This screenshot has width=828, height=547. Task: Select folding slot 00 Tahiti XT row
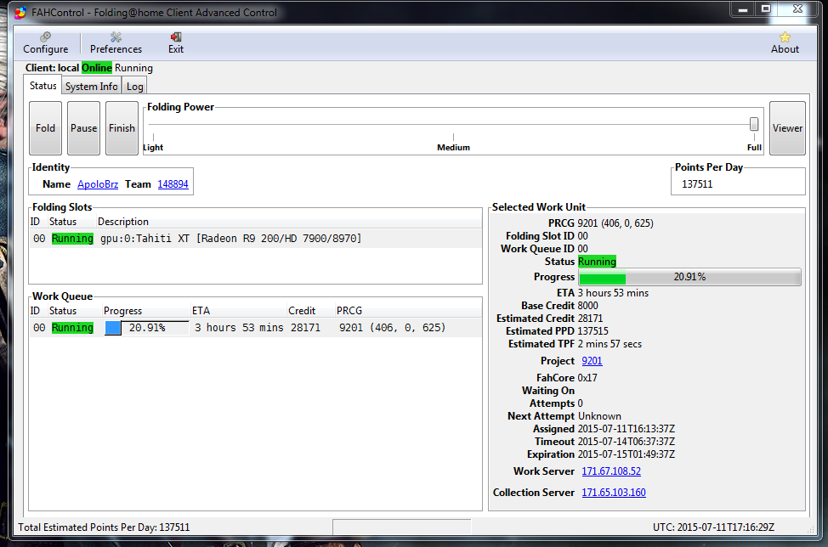(230, 239)
